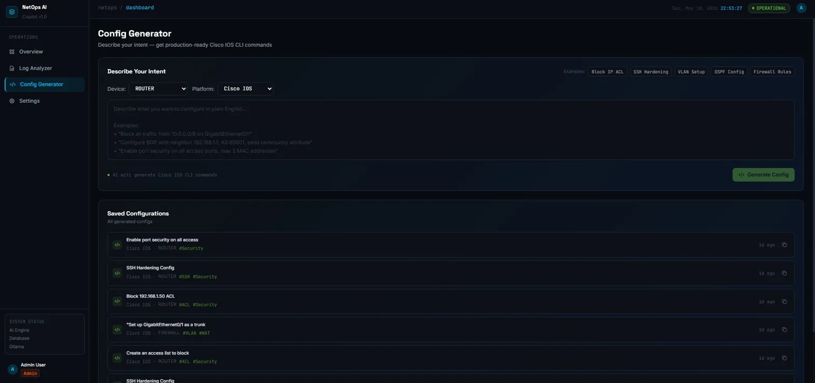
Task: Click code icon of GigabitEthernet0/1 trunk row
Action: tap(117, 330)
